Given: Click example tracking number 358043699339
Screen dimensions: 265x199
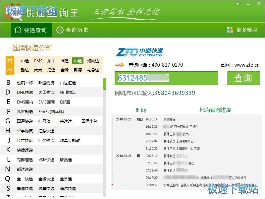Looking at the screenshot, I should (x=175, y=93).
